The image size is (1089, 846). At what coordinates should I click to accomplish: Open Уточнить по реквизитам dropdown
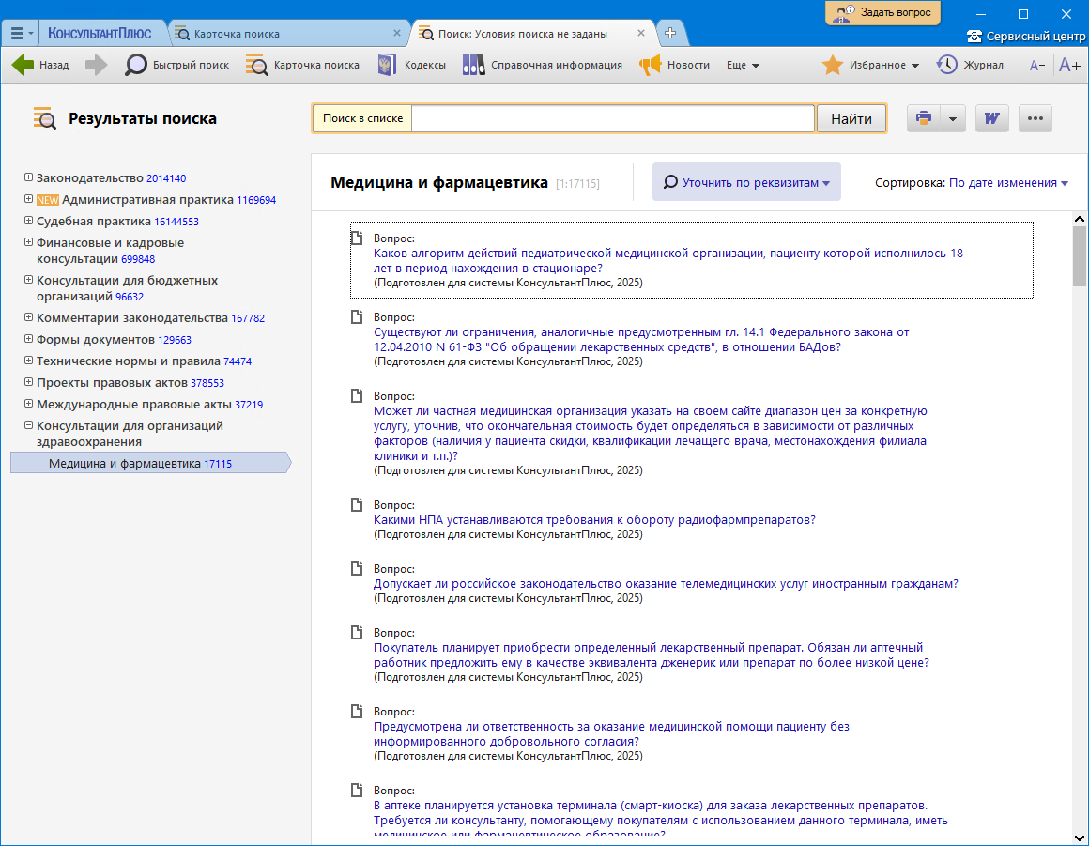[x=746, y=183]
